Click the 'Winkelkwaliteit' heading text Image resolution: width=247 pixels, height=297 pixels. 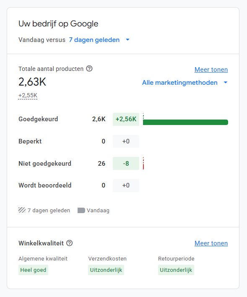point(41,243)
